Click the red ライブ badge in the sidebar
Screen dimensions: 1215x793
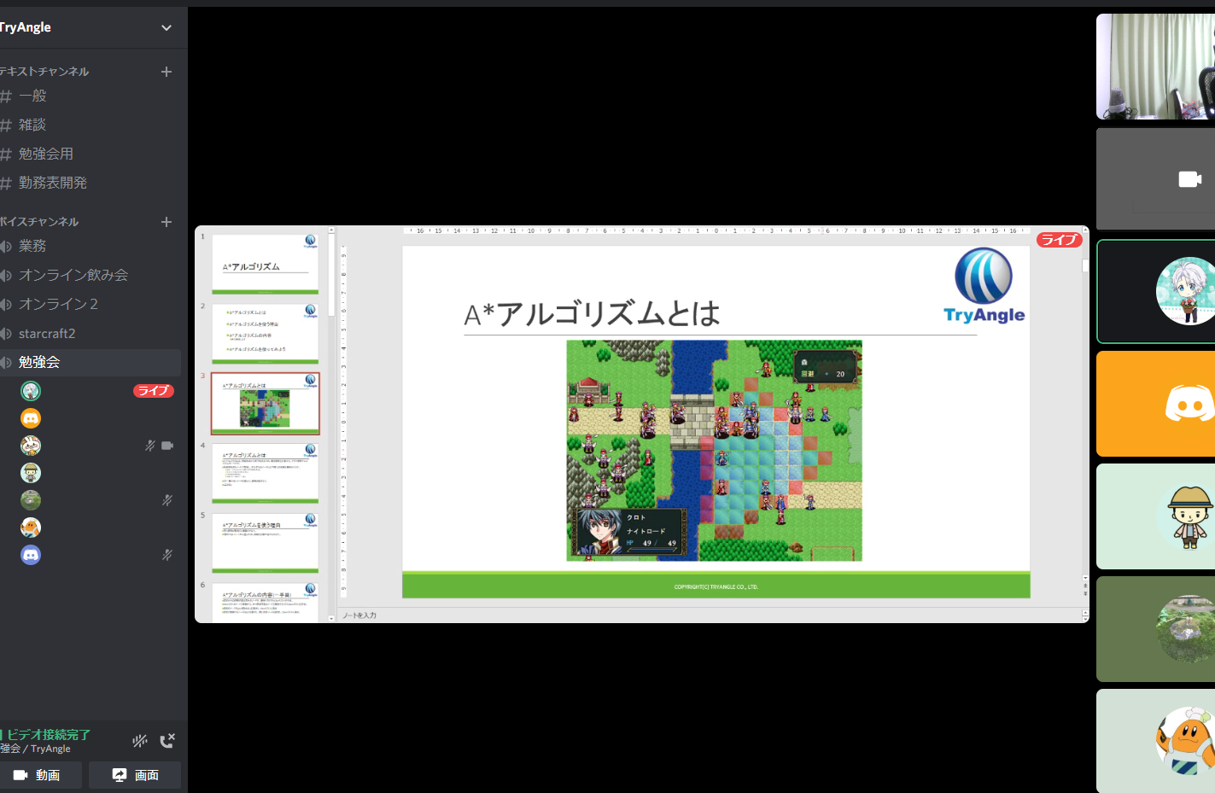pos(154,391)
